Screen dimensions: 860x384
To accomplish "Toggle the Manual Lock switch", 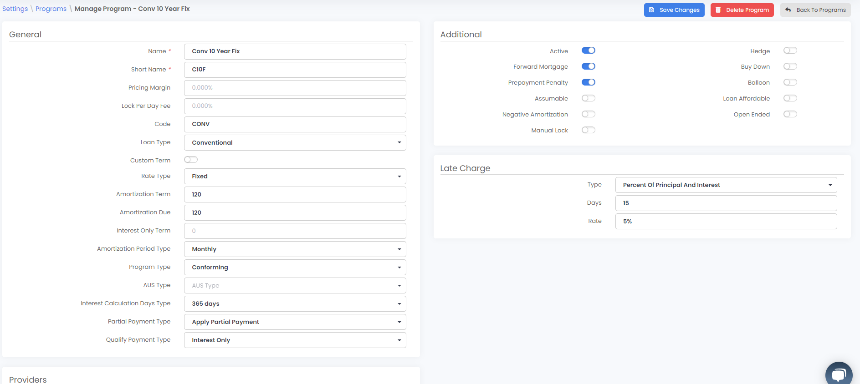I will (588, 130).
